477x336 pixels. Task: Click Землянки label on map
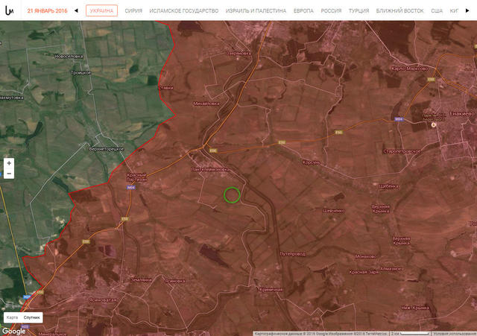(141, 279)
